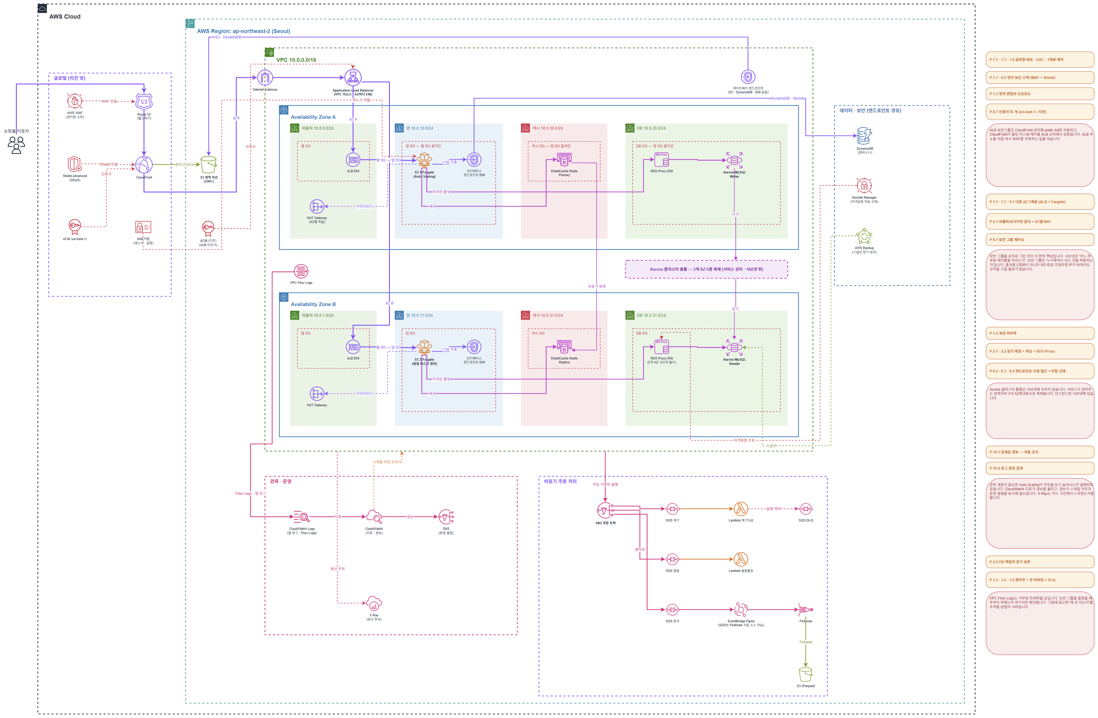
Task: Select the AWS WAF icon
Action: (75, 101)
